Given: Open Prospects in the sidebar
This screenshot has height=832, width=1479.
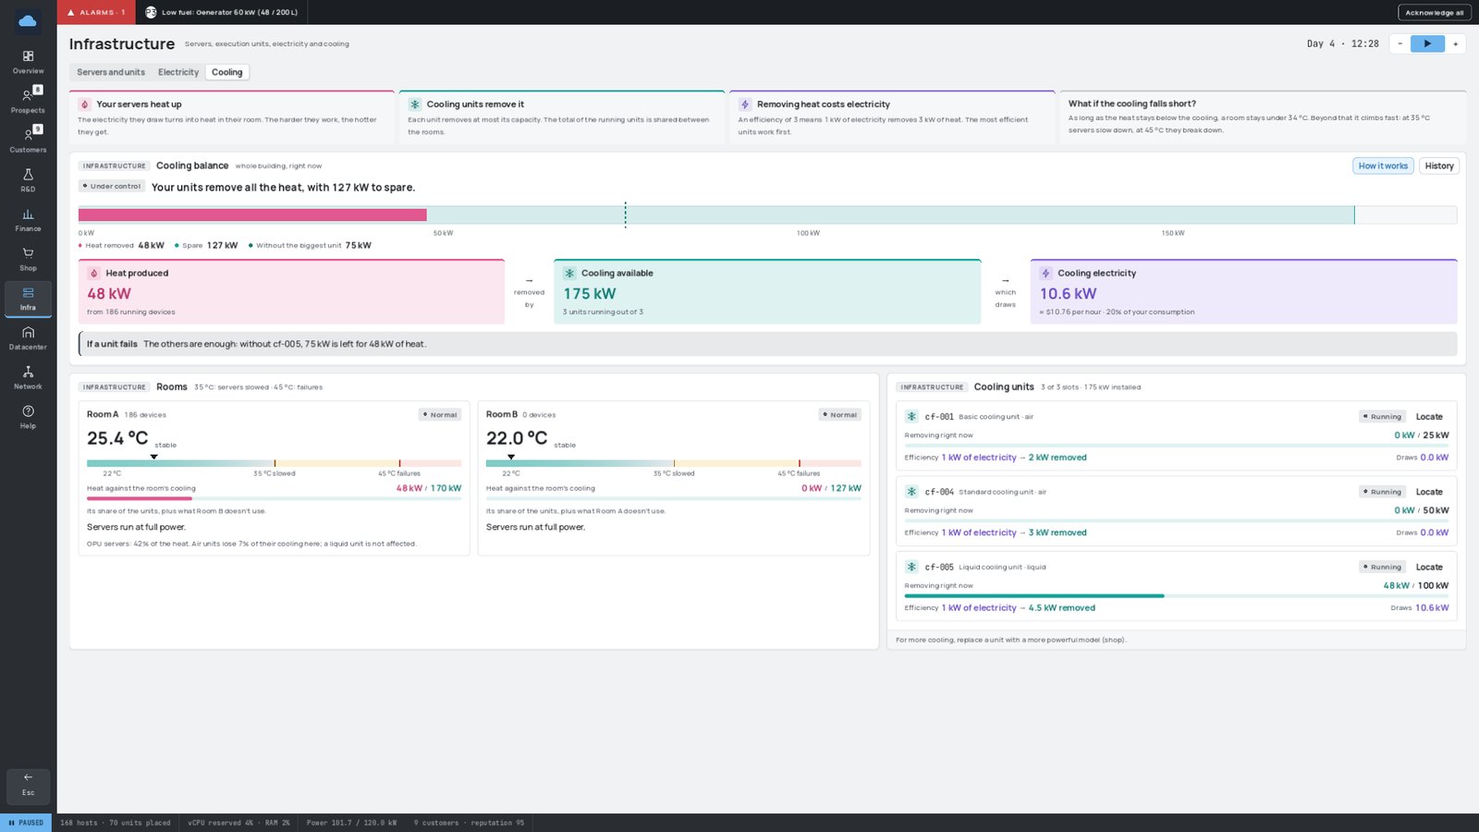Looking at the screenshot, I should coord(28,101).
